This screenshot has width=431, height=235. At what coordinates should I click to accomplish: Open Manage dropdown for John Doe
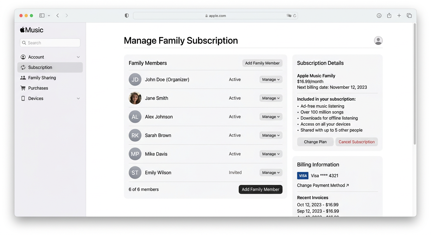[271, 80]
